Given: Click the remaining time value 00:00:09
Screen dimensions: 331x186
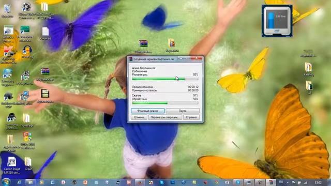Looking at the screenshot, I should (193, 90).
